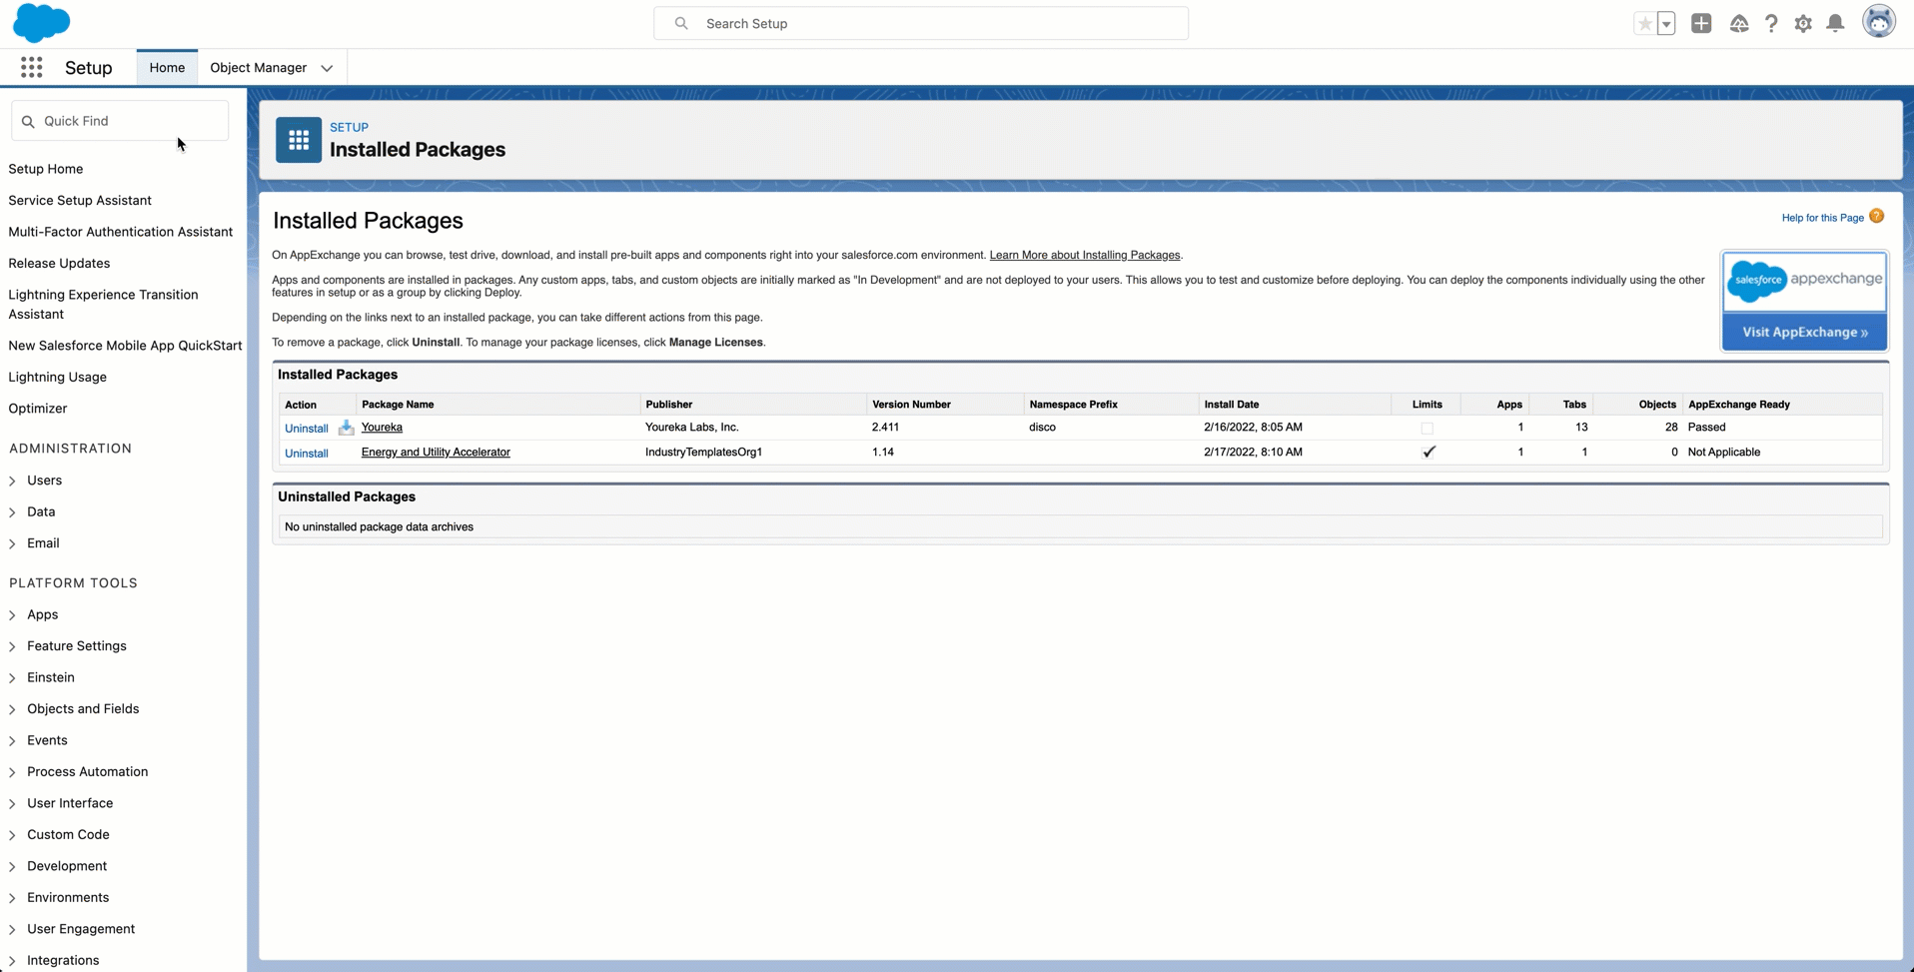Image resolution: width=1914 pixels, height=972 pixels.
Task: Switch to the Object Manager tab
Action: pos(258,67)
